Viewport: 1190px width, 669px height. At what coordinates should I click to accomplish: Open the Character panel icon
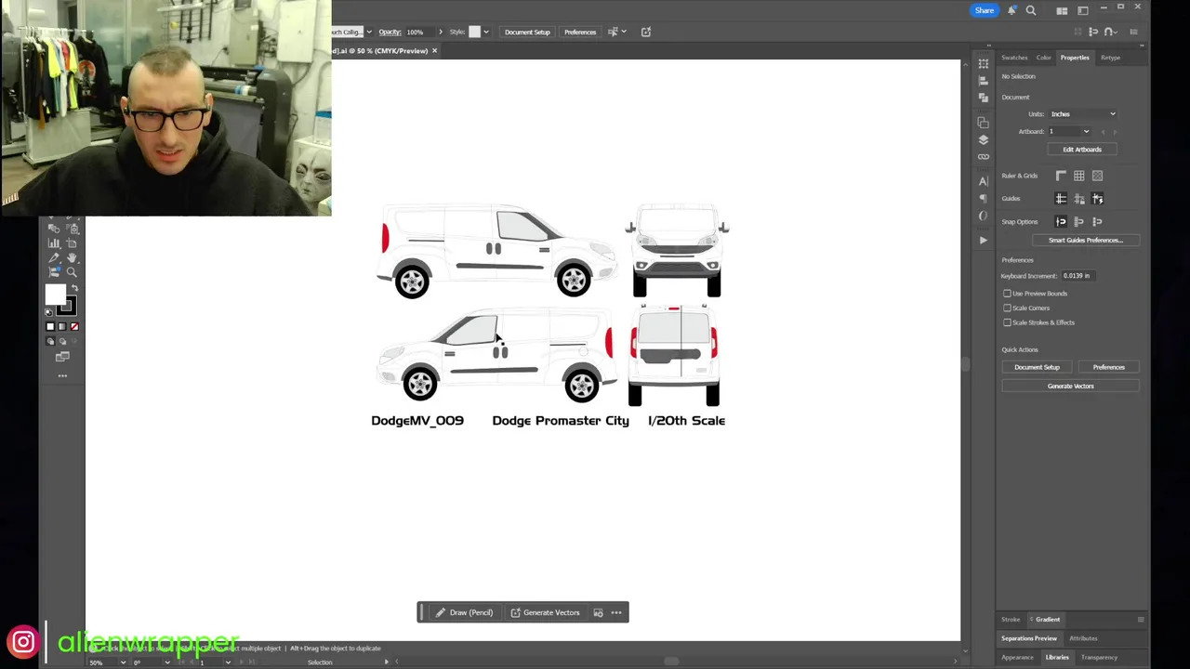[x=984, y=181]
